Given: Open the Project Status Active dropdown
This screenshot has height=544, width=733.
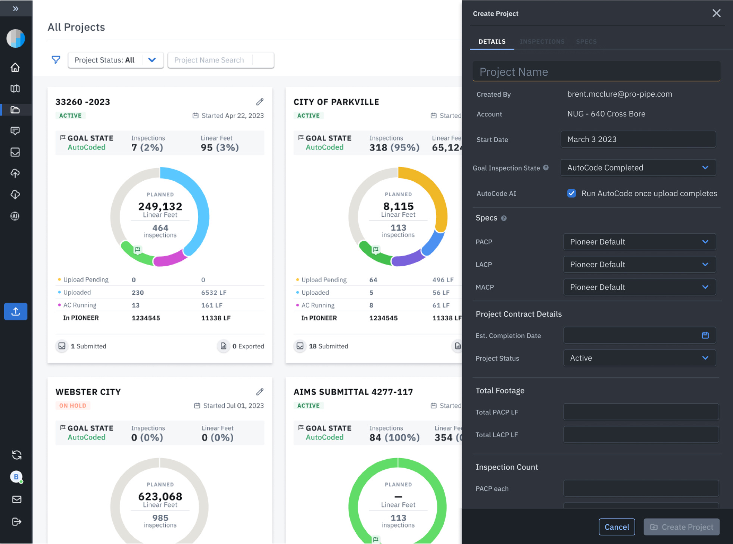Looking at the screenshot, I should (x=639, y=358).
